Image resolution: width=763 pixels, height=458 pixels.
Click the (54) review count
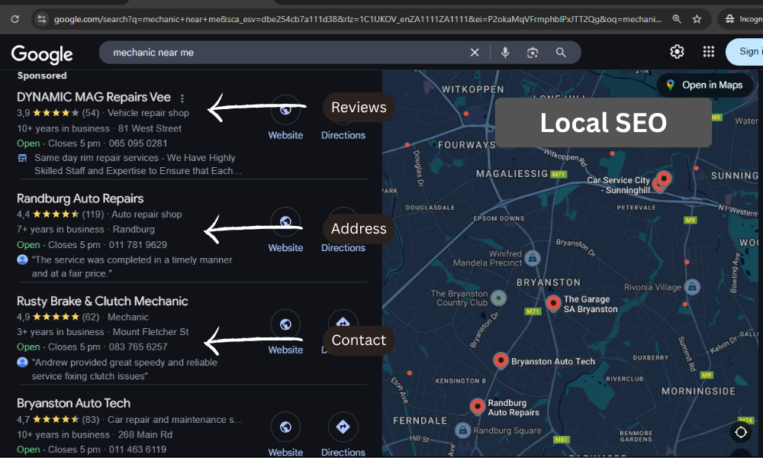[91, 113]
